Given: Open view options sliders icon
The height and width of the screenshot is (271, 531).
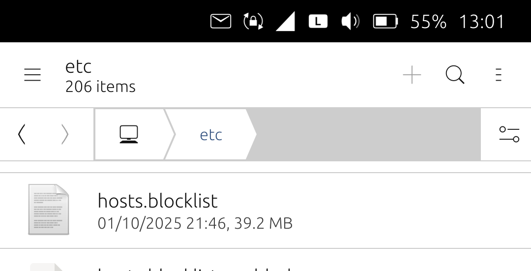Looking at the screenshot, I should (x=509, y=134).
